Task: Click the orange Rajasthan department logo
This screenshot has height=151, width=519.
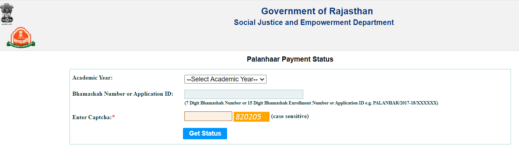Action: tap(21, 37)
